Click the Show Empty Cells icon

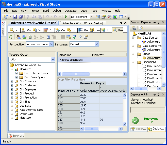69,37
